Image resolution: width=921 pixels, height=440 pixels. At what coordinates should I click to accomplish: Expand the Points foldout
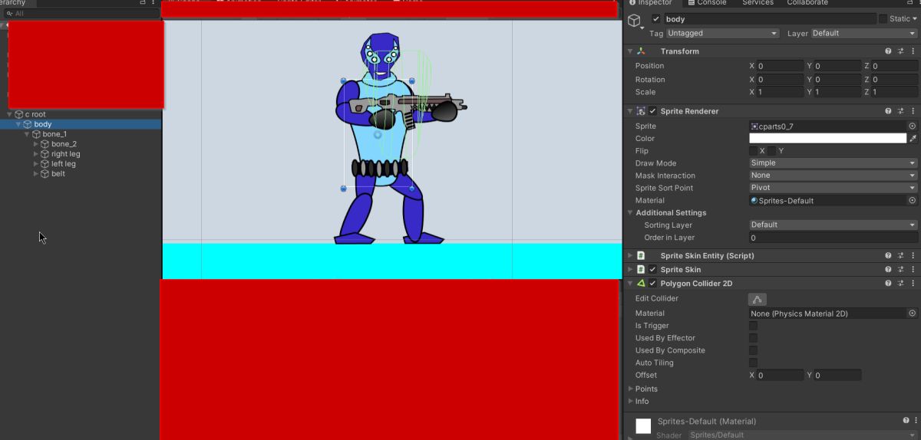coord(631,389)
